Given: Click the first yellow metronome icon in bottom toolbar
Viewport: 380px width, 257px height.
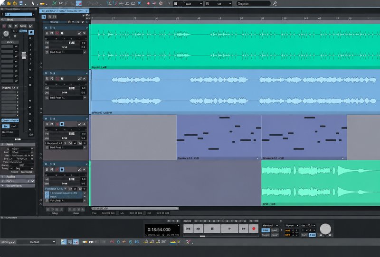Looking at the screenshot, I should point(146,241).
